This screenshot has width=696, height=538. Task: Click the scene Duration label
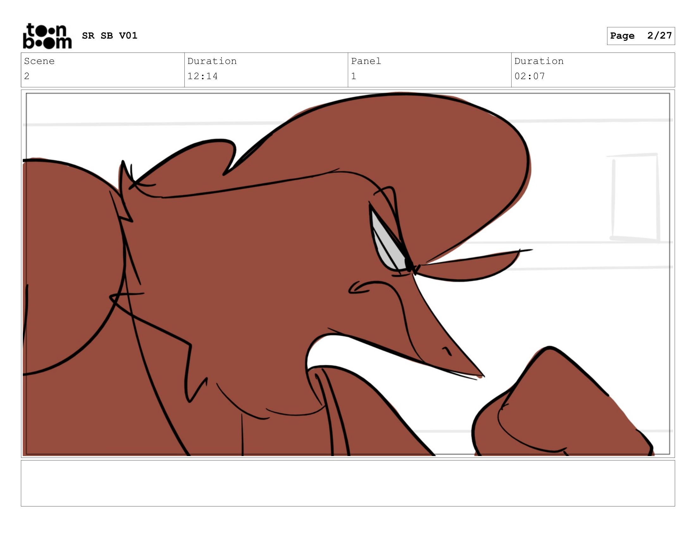[212, 61]
